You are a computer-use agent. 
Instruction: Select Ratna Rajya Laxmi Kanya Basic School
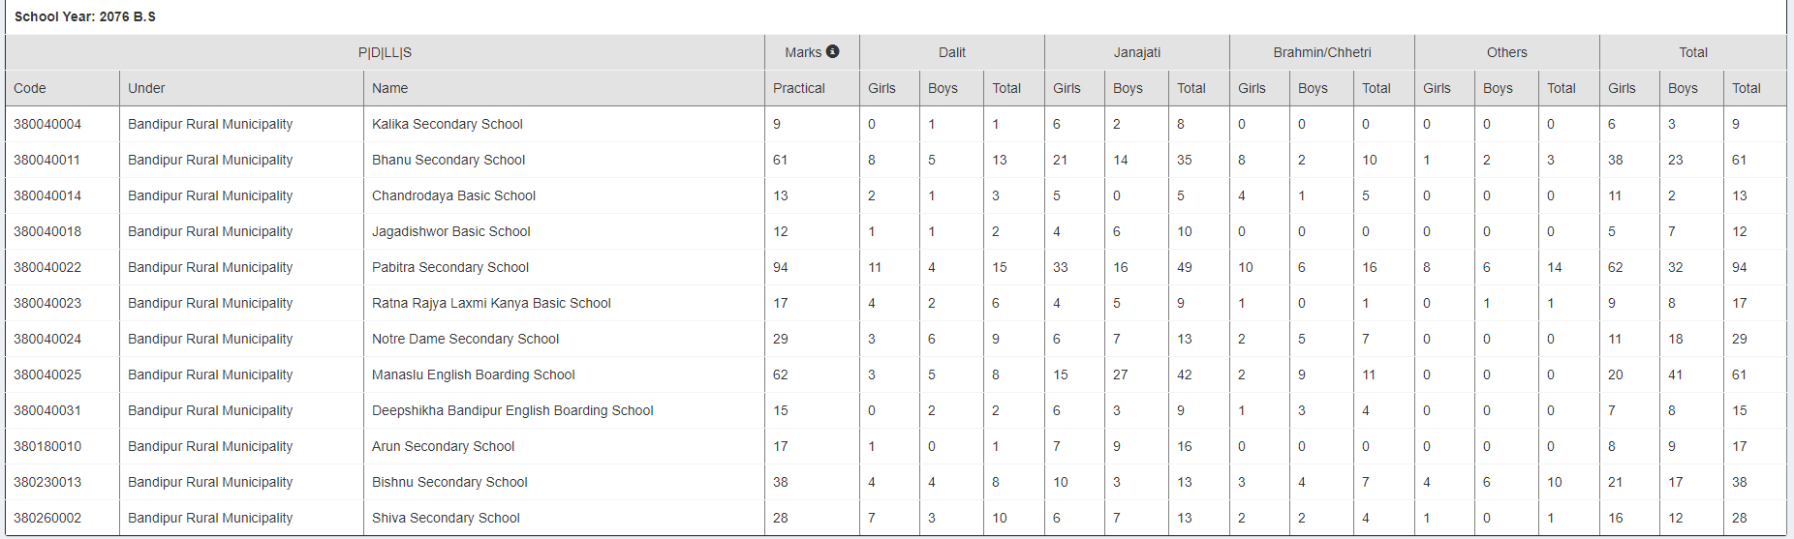click(x=491, y=303)
